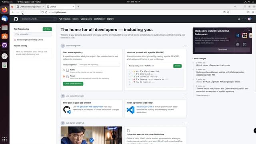This screenshot has height=144, width=256.
Task: Open a new browser tab with plus
Action: tap(78, 6)
